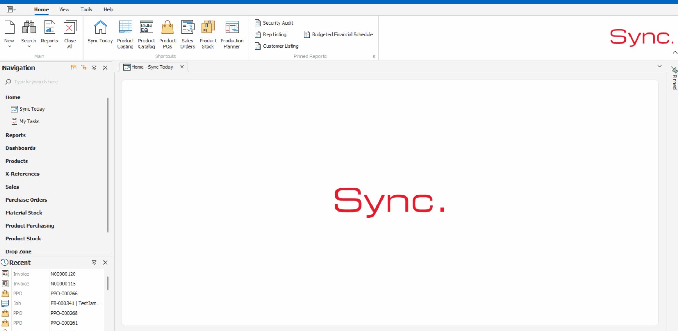The width and height of the screenshot is (678, 331).
Task: Expand the Pinned Reports group launcher
Action: tap(374, 56)
